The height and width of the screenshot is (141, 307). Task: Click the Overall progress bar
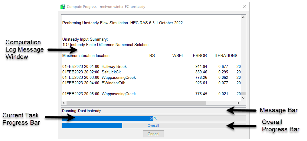click(x=153, y=126)
